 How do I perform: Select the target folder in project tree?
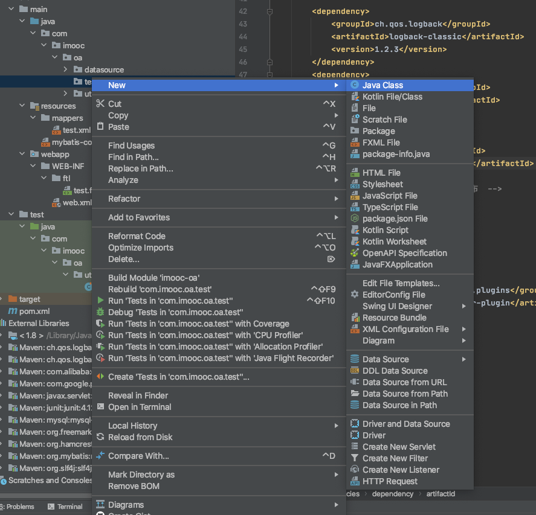coord(30,299)
